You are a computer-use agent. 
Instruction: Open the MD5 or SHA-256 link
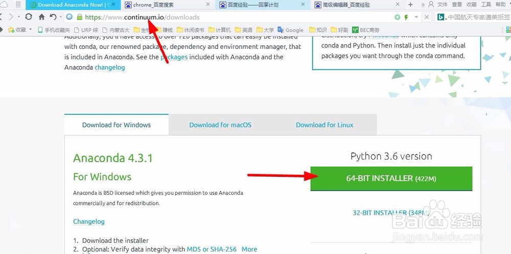click(x=212, y=249)
